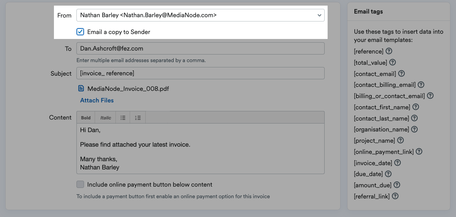Select the [amount_due] tag text
456x217 pixels.
373,185
